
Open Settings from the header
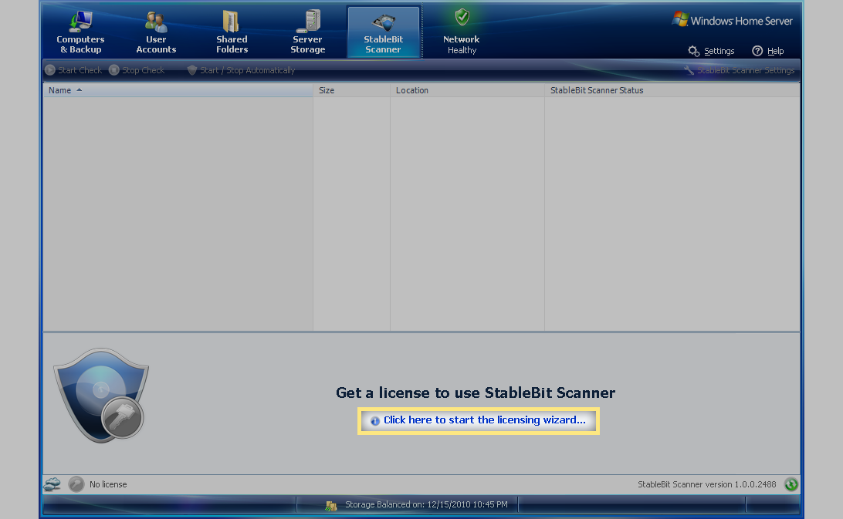(719, 51)
